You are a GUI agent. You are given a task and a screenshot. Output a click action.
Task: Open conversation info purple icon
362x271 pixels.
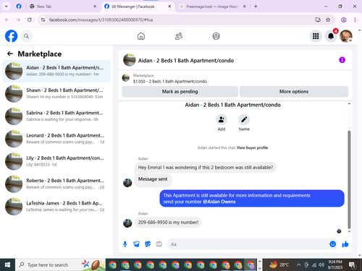342,60
